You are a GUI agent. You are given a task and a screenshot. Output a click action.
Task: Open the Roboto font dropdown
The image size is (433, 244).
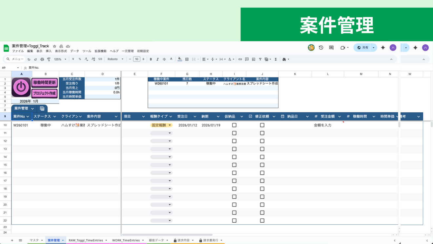tap(115, 59)
